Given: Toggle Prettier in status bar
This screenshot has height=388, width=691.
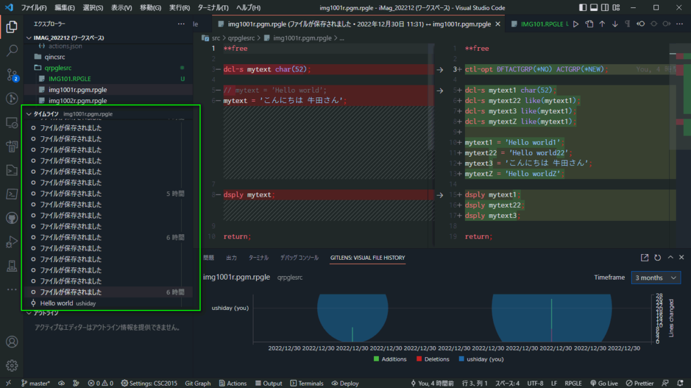Looking at the screenshot, I should point(640,383).
